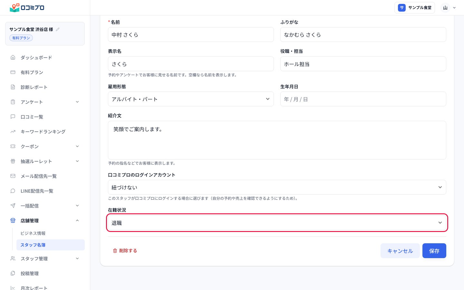Click the クーポン ticket icon

click(x=13, y=146)
